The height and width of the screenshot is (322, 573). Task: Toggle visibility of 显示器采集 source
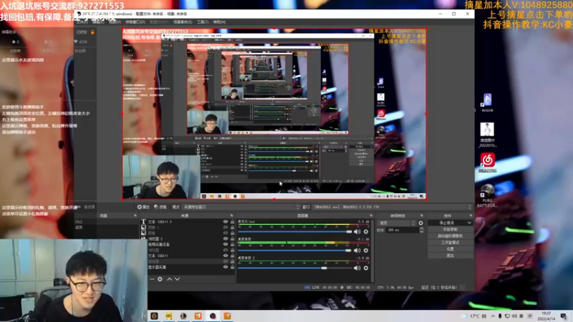[x=226, y=267]
